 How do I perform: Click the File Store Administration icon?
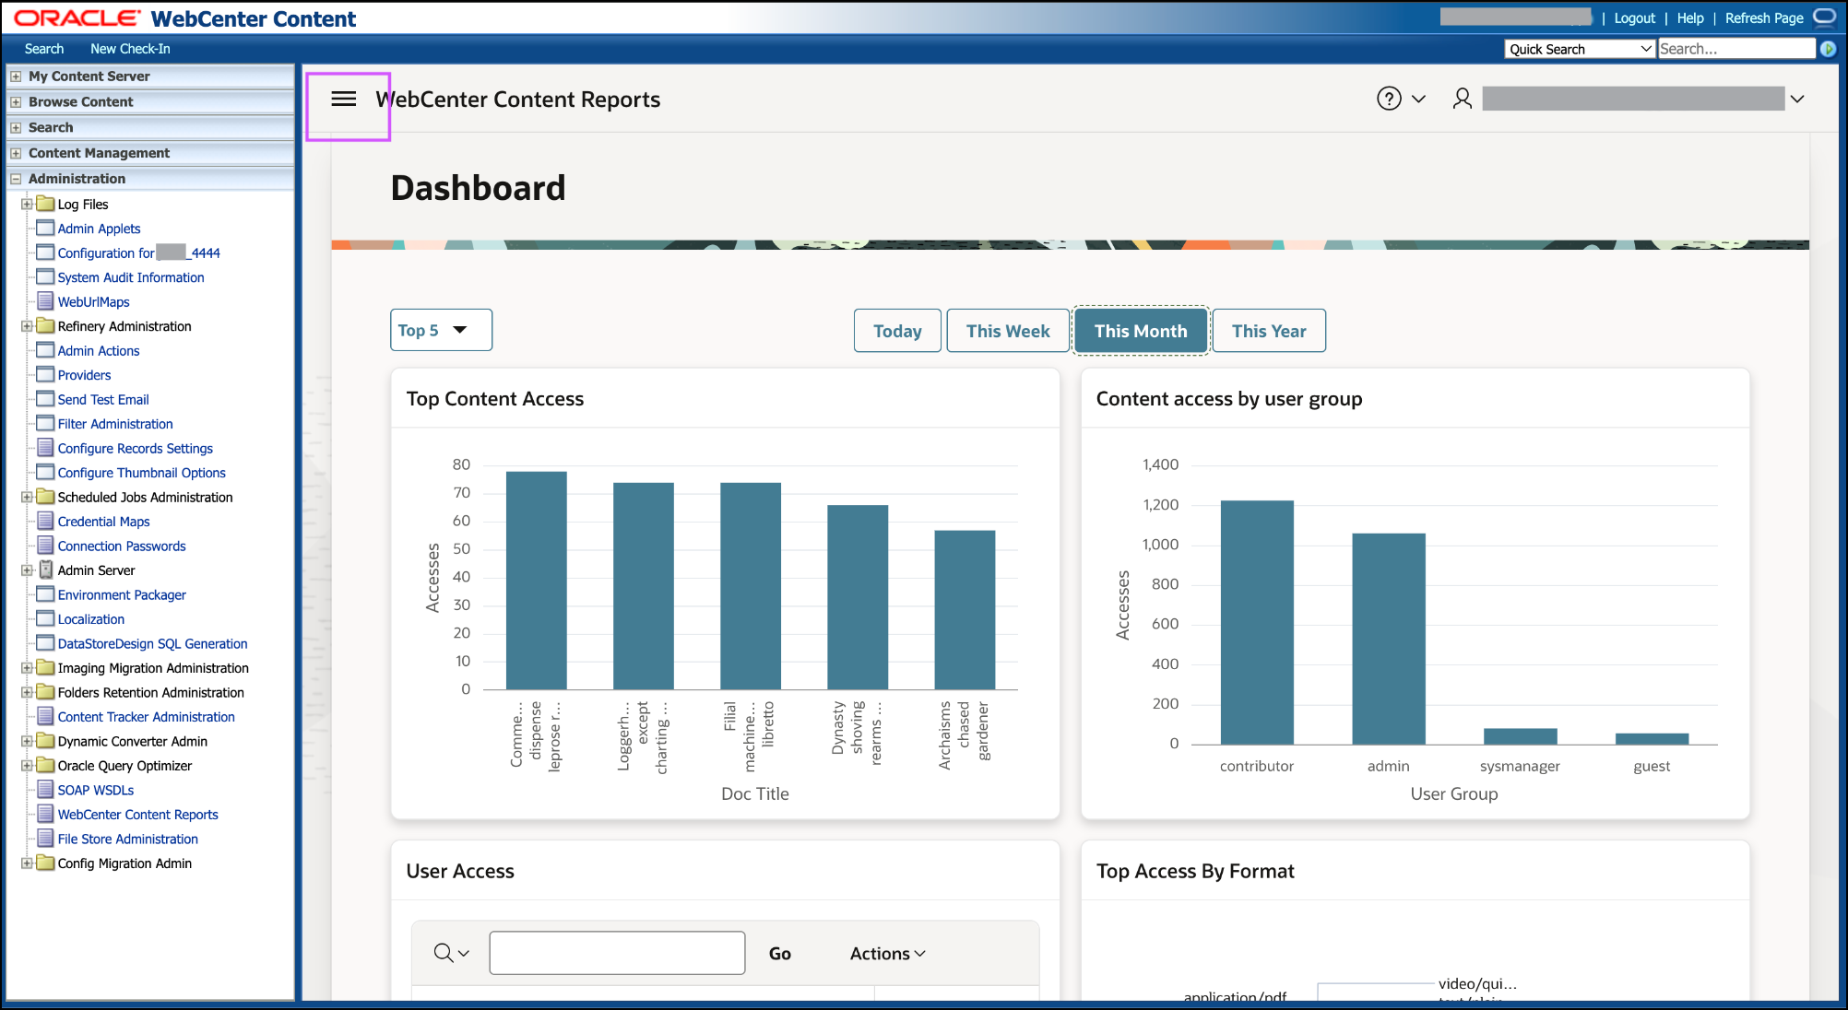click(45, 839)
